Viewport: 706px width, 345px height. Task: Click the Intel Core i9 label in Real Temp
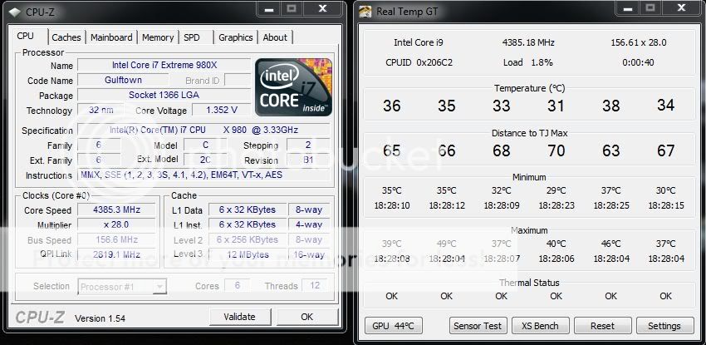(419, 42)
